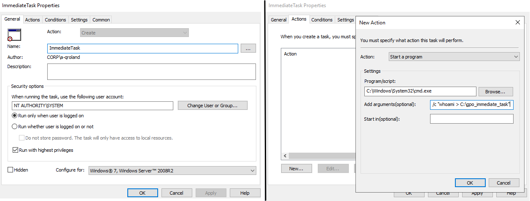The height and width of the screenshot is (201, 530).
Task: Open the 'Configure for' Windows 7 dropdown
Action: (172, 170)
